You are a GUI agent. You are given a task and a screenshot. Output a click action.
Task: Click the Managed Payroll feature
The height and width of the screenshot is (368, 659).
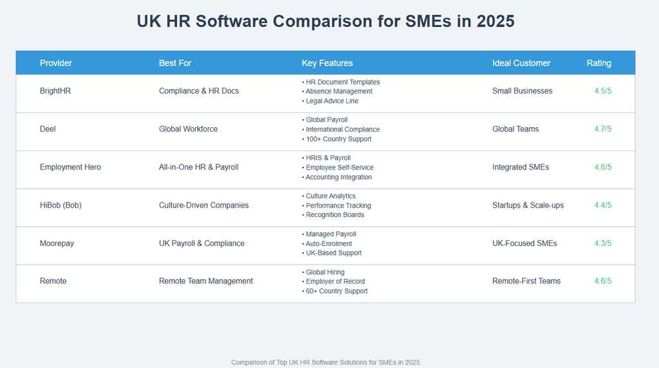point(329,234)
